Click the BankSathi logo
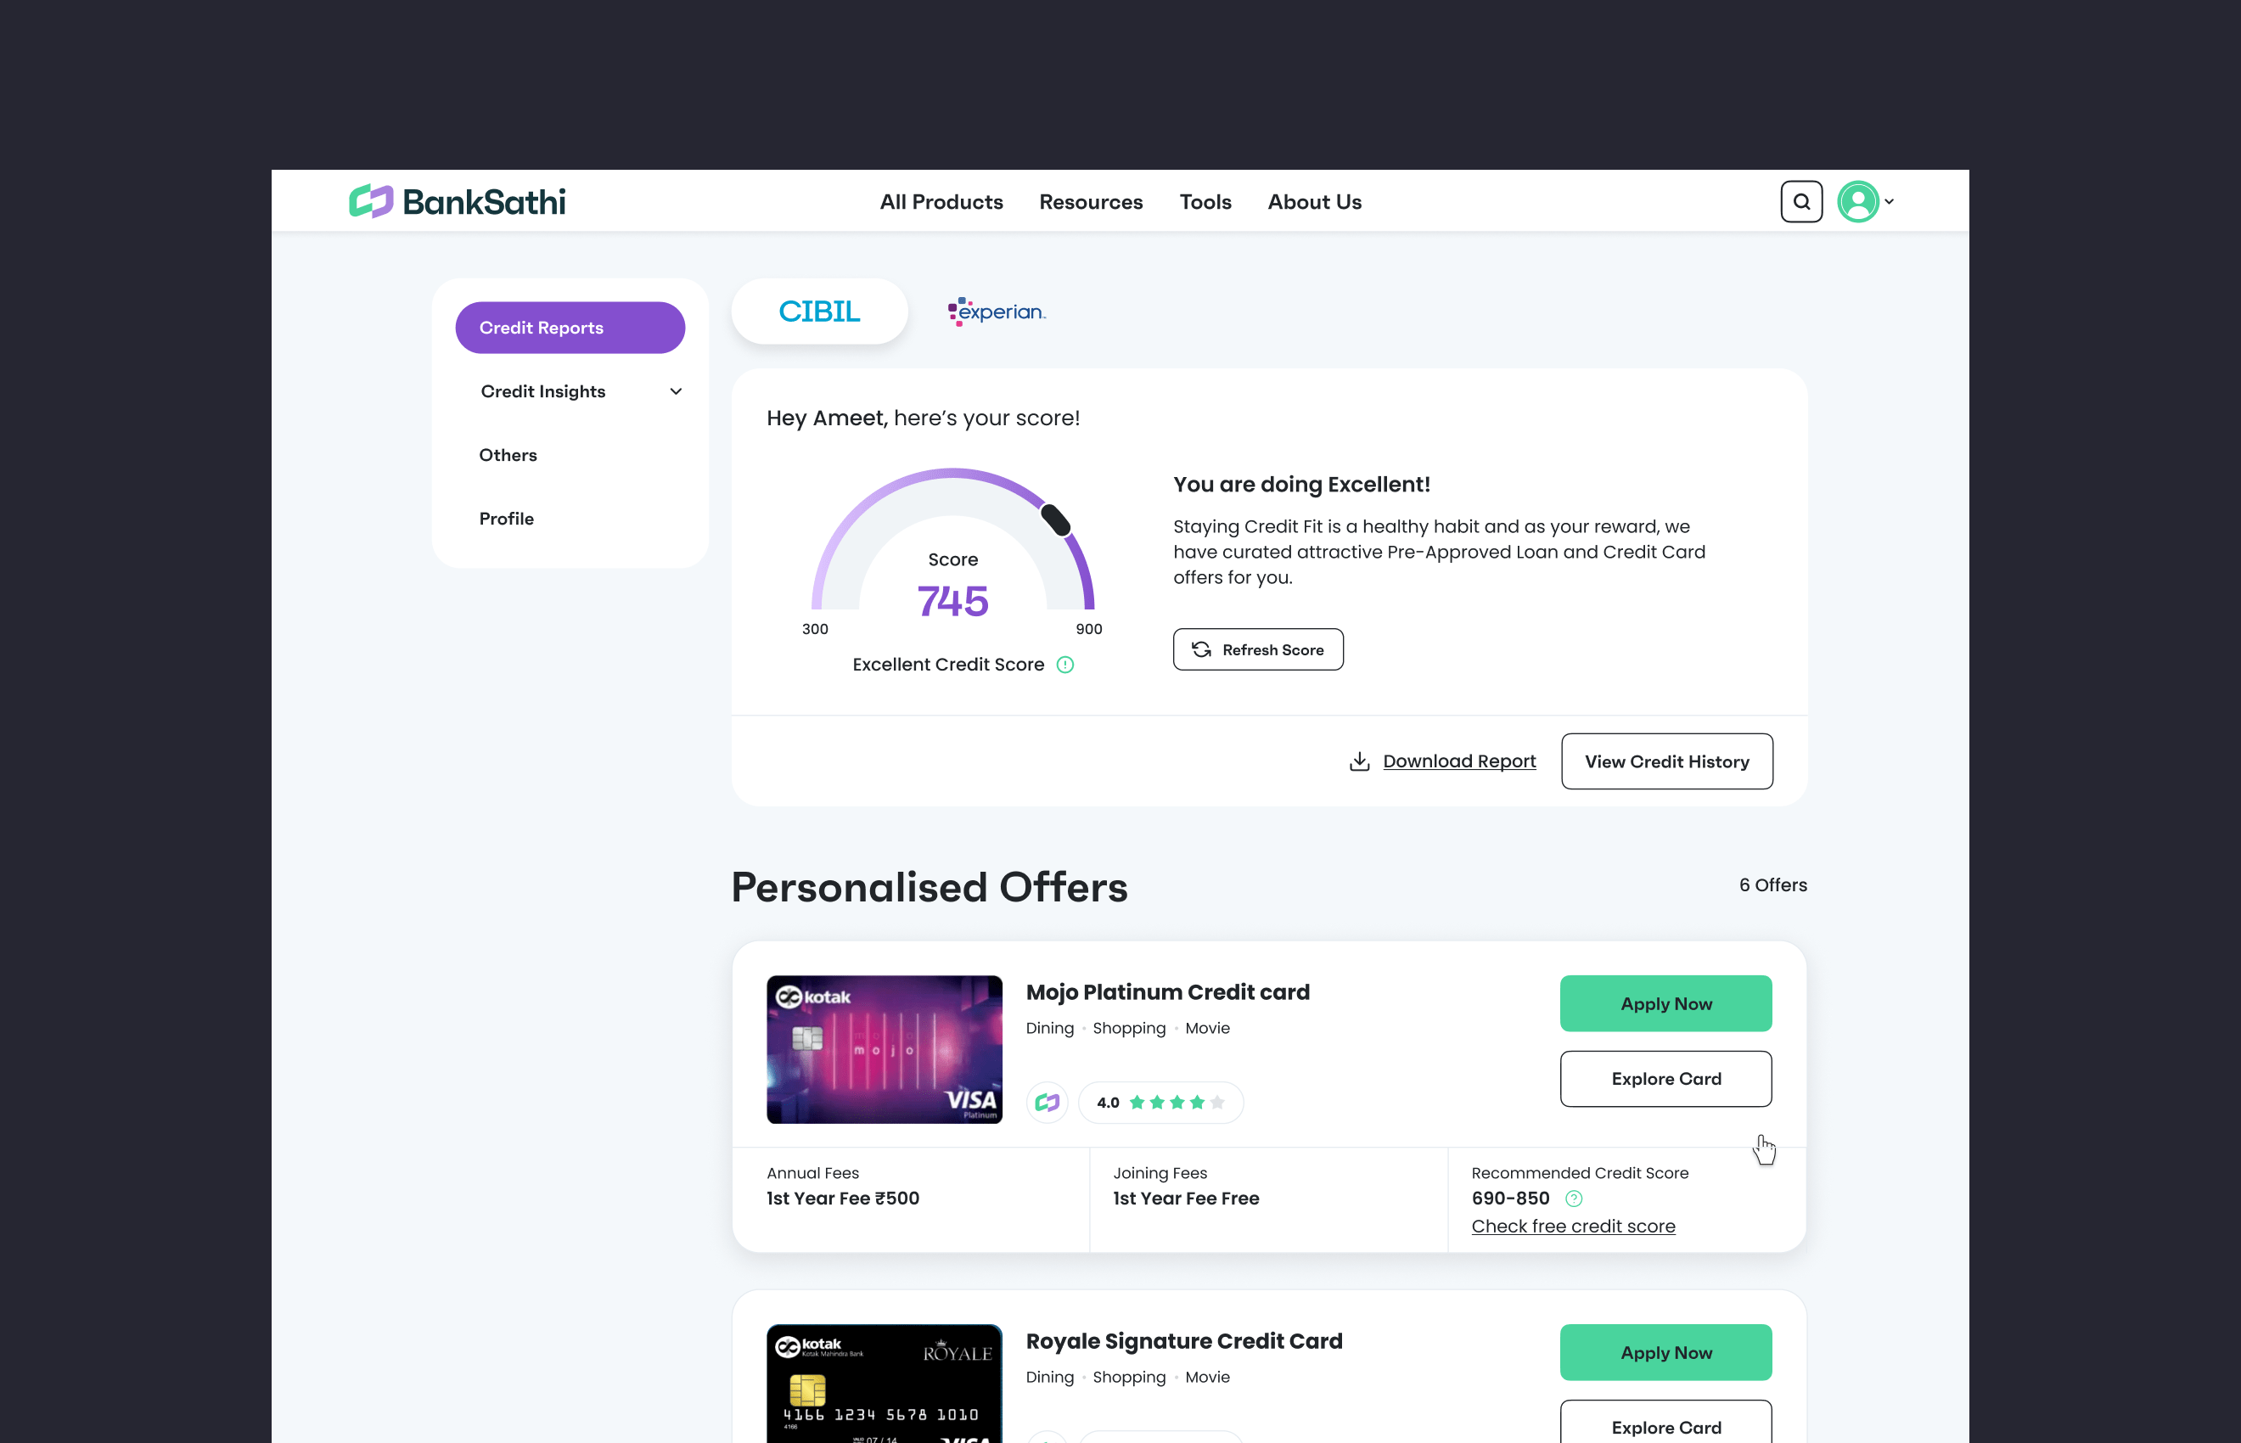The image size is (2241, 1443). pyautogui.click(x=458, y=201)
